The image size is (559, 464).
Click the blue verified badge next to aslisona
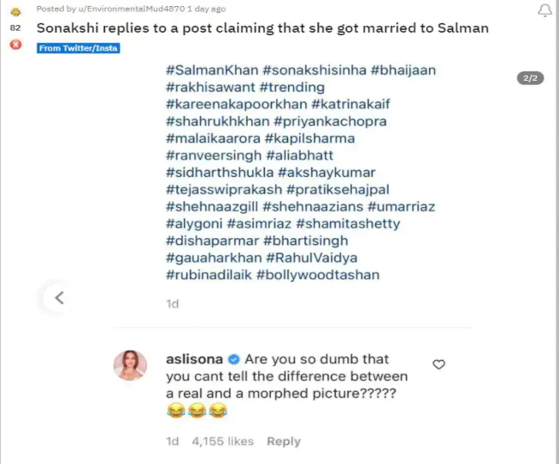236,359
